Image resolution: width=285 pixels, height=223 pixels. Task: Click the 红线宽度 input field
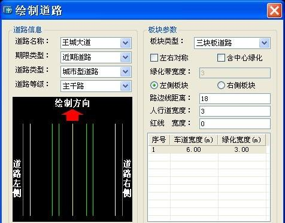click(x=235, y=124)
